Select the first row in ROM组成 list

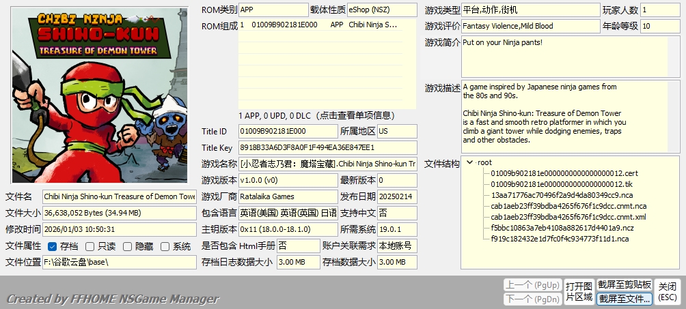click(x=327, y=25)
